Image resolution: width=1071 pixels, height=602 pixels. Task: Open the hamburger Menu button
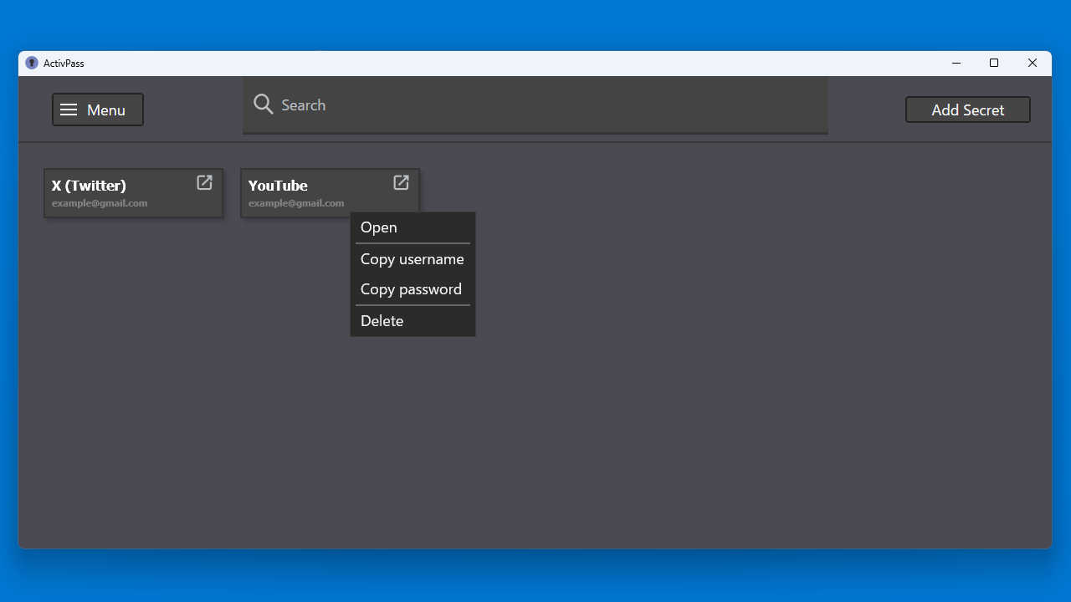click(x=98, y=110)
